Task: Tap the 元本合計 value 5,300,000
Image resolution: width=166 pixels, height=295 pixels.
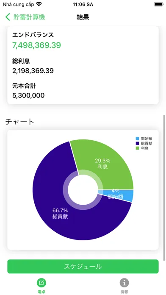Action: tap(28, 95)
